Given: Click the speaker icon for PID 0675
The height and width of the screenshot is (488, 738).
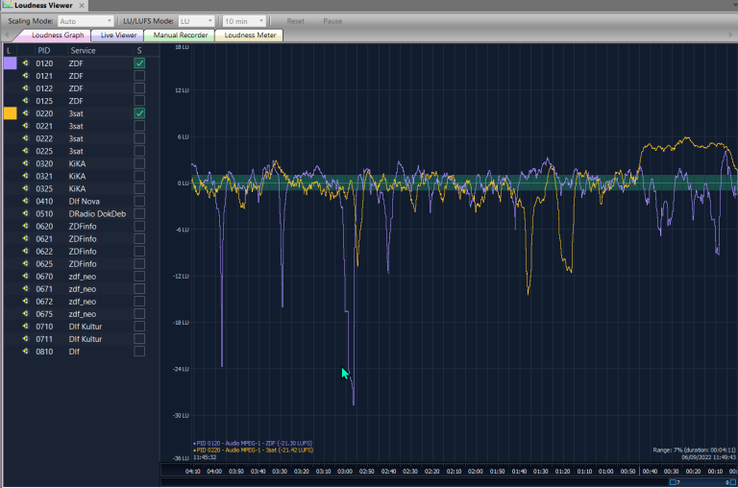Looking at the screenshot, I should tap(25, 314).
